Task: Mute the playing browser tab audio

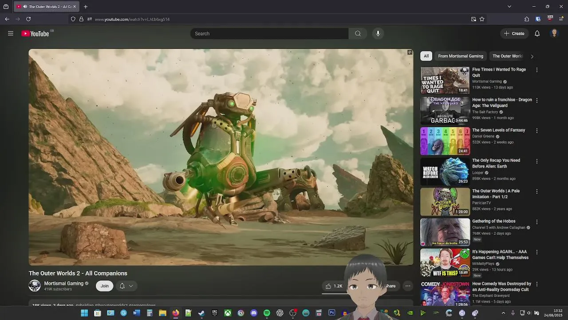Action: pyautogui.click(x=25, y=7)
